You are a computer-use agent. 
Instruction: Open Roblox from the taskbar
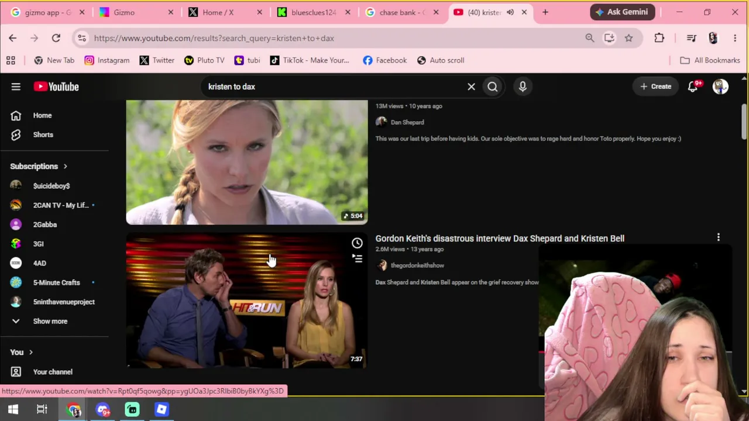pos(162,409)
